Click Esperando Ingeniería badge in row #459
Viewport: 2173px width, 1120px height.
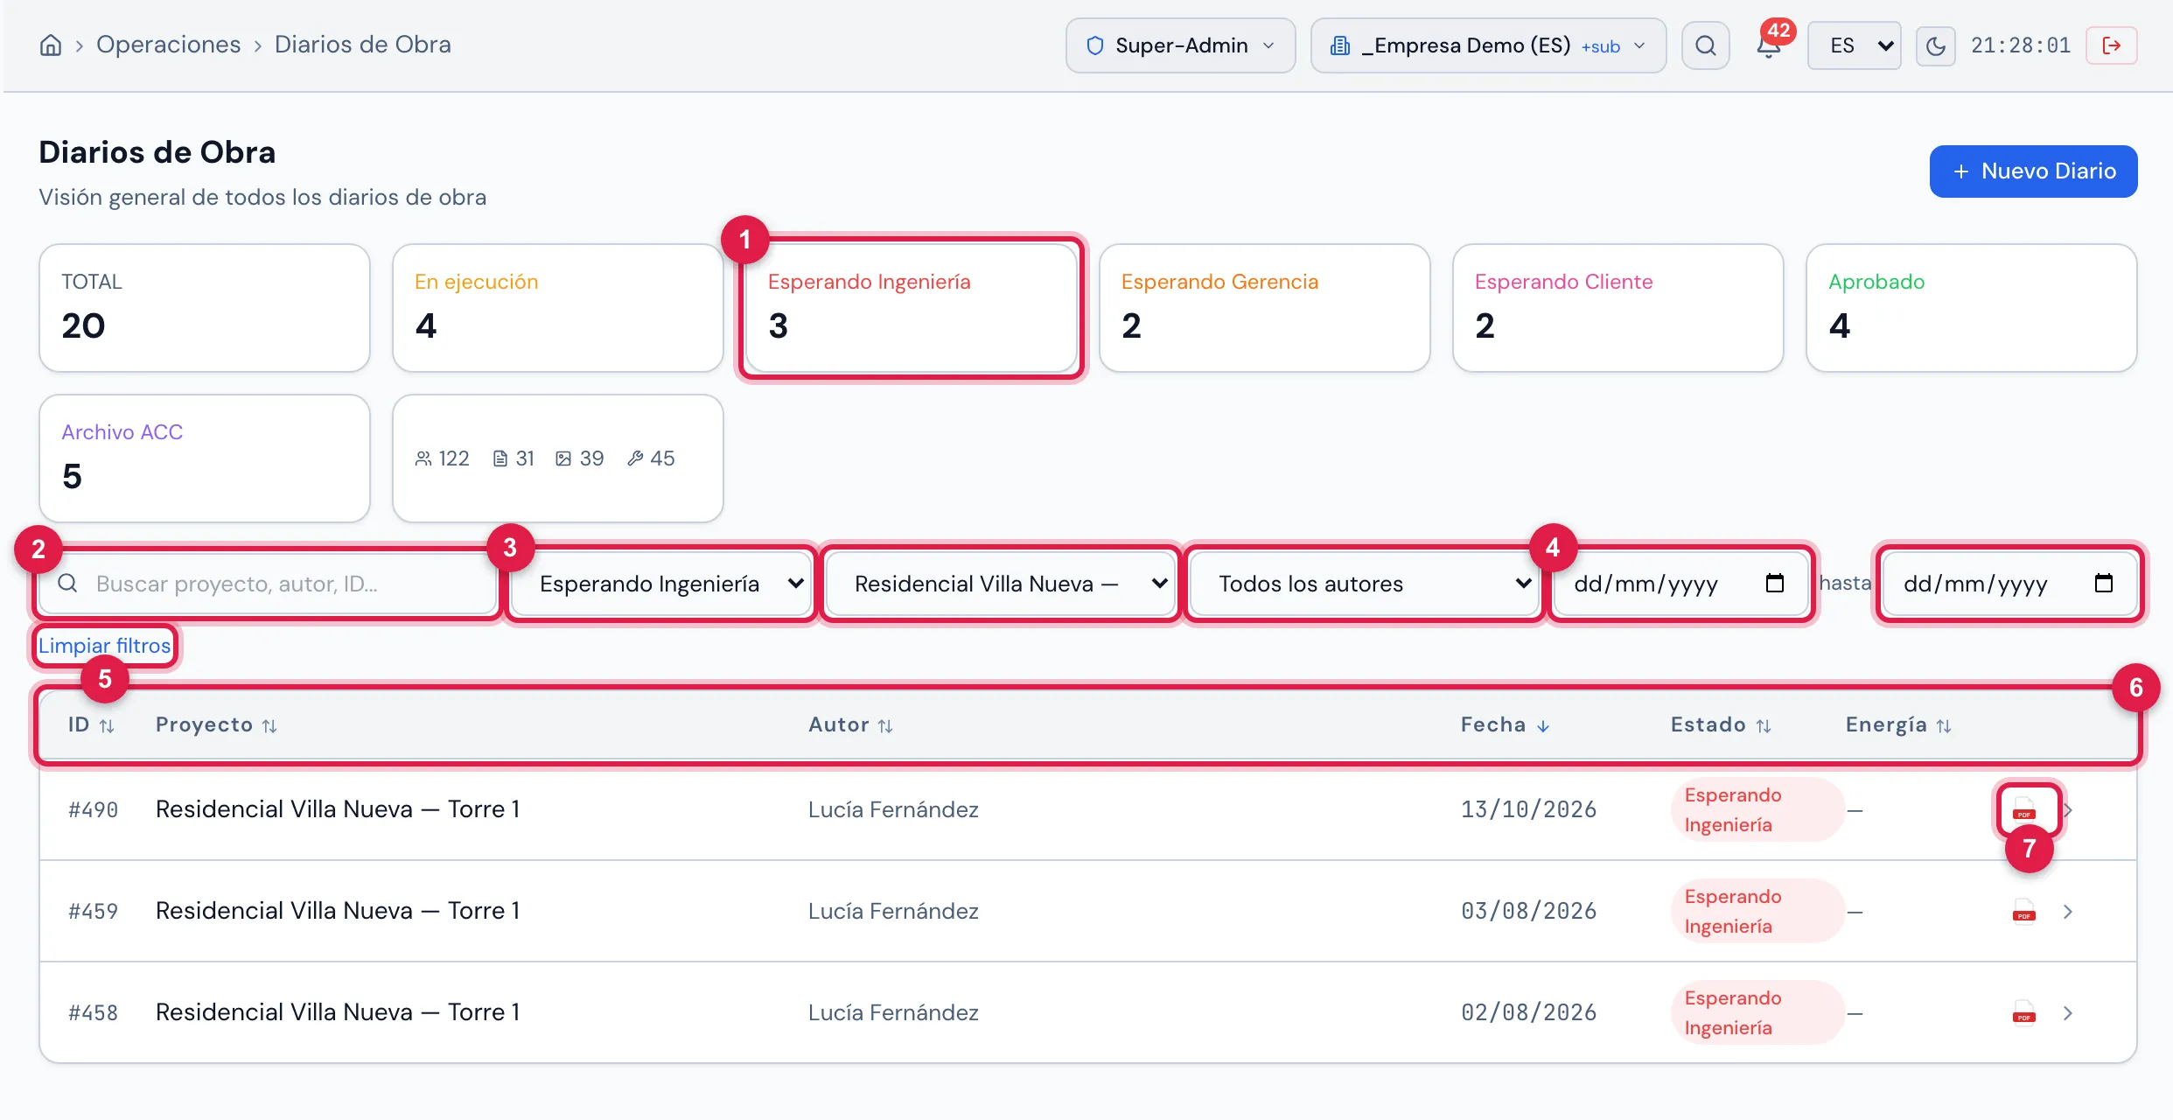[x=1757, y=911]
